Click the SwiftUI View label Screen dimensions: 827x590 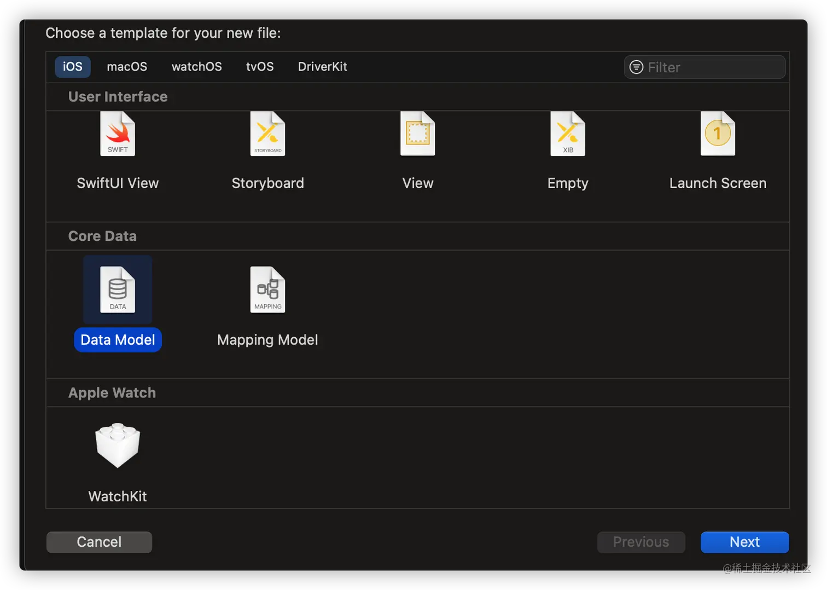pos(118,183)
